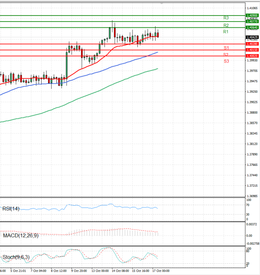Viewport: 260px width, 275px height.
Task: Click the 1.40020 red price tag
Action: pos(252,56)
